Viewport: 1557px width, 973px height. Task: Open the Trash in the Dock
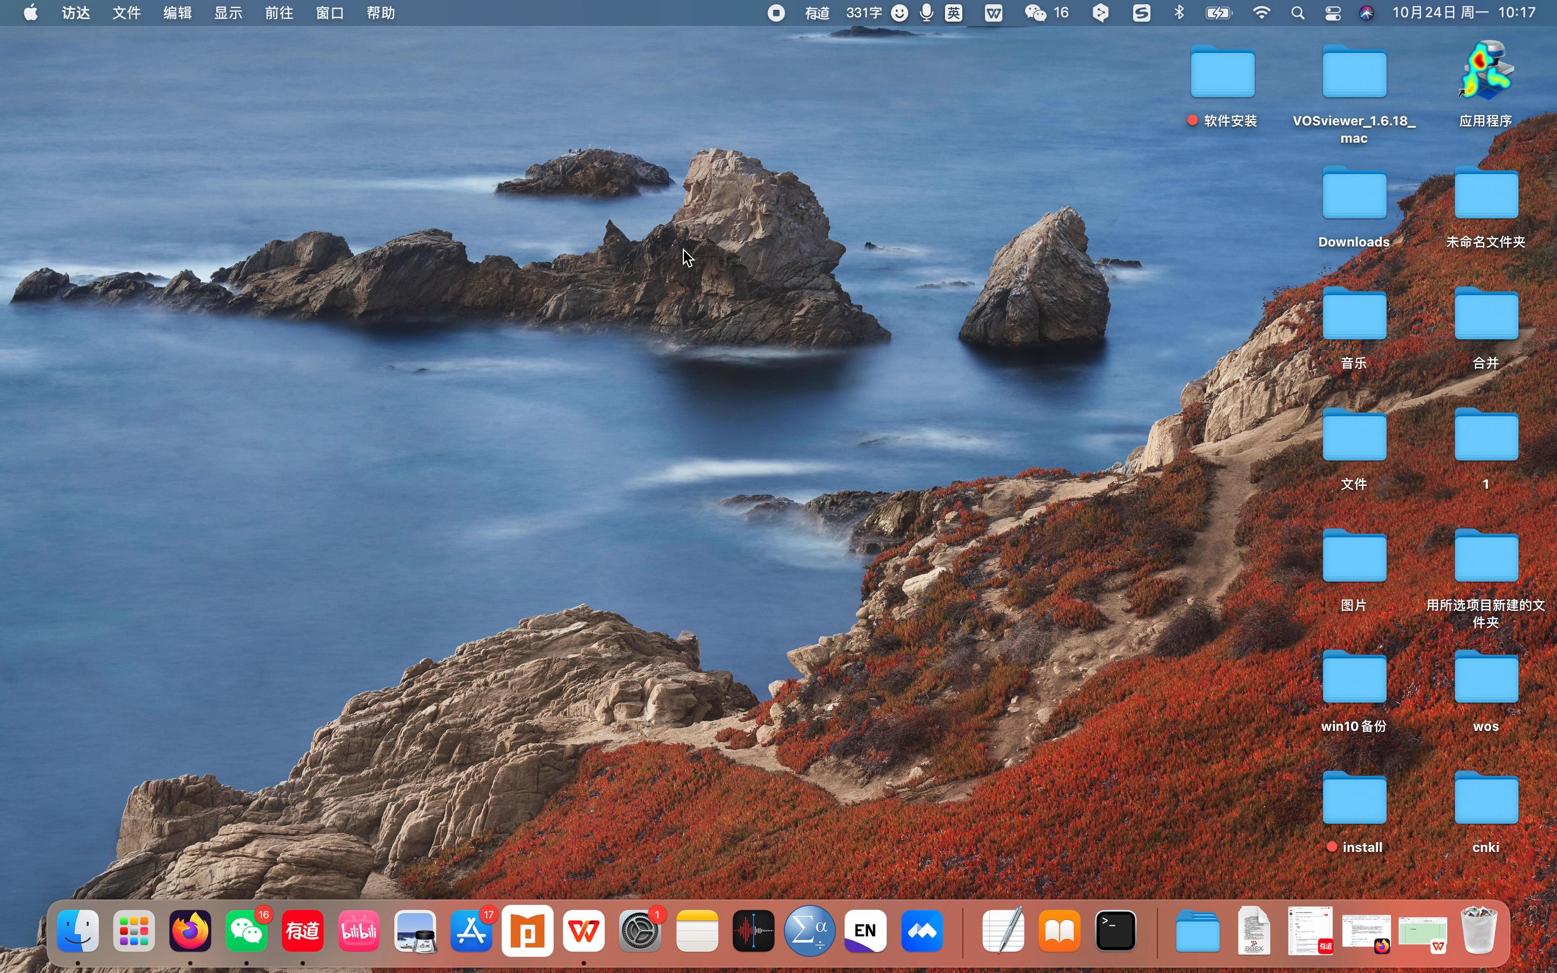(1479, 930)
